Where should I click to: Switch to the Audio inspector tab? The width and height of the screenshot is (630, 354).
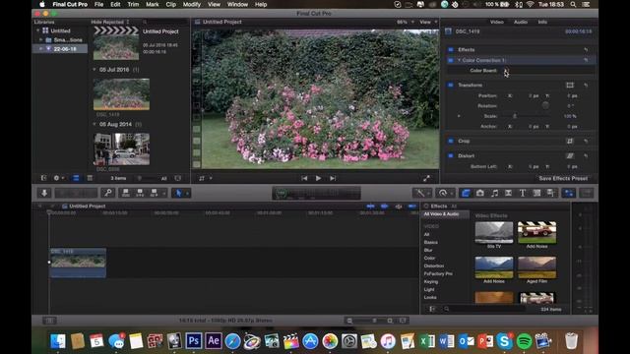coord(521,22)
